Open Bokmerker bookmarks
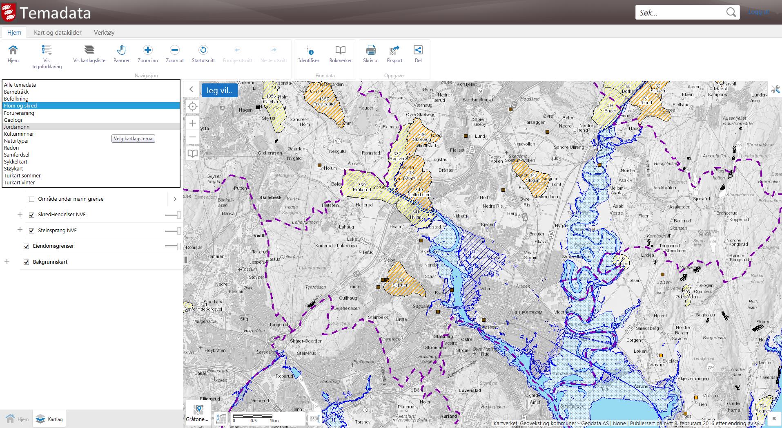Screen dimensions: 782x428 tap(340, 54)
